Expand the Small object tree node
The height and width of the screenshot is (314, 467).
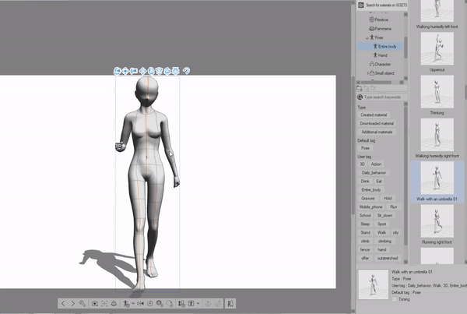point(368,73)
